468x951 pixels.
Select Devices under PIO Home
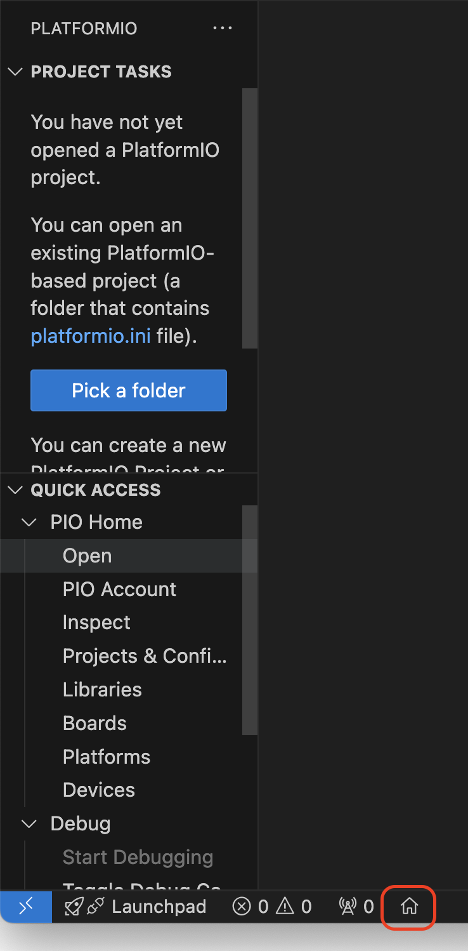(x=99, y=790)
